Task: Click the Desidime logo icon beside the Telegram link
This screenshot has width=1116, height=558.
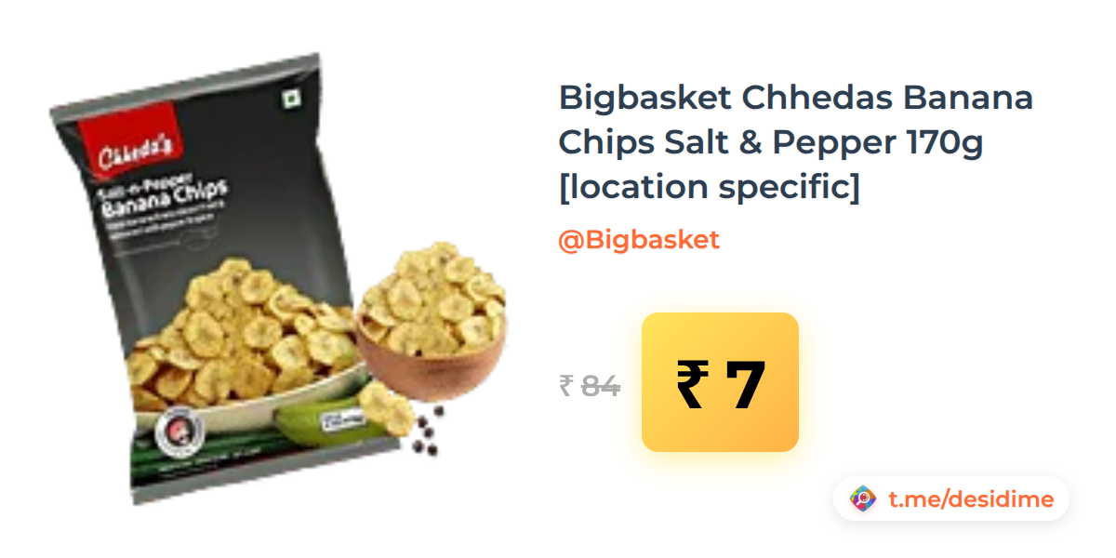Action: coord(864,499)
